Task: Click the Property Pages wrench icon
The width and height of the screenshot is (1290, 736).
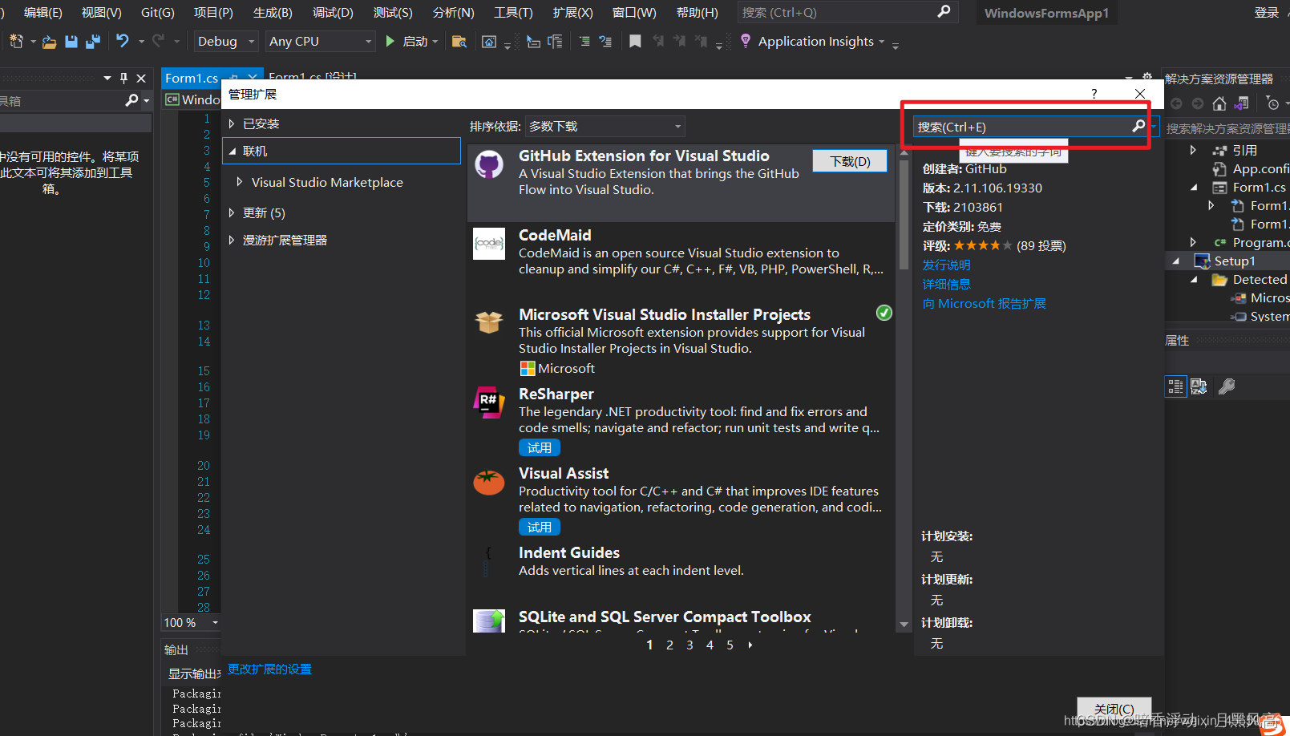Action: click(x=1226, y=387)
